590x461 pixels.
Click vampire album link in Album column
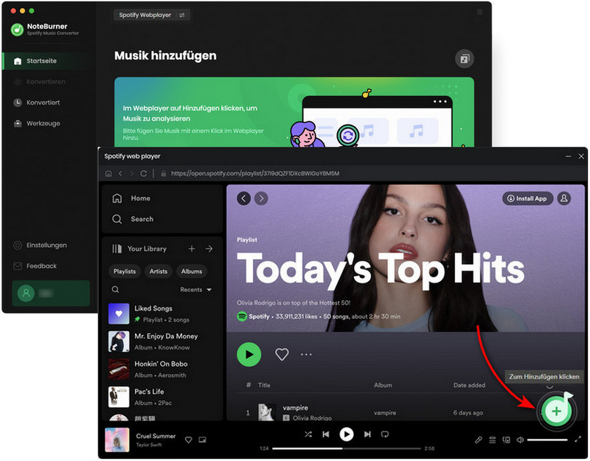[385, 413]
